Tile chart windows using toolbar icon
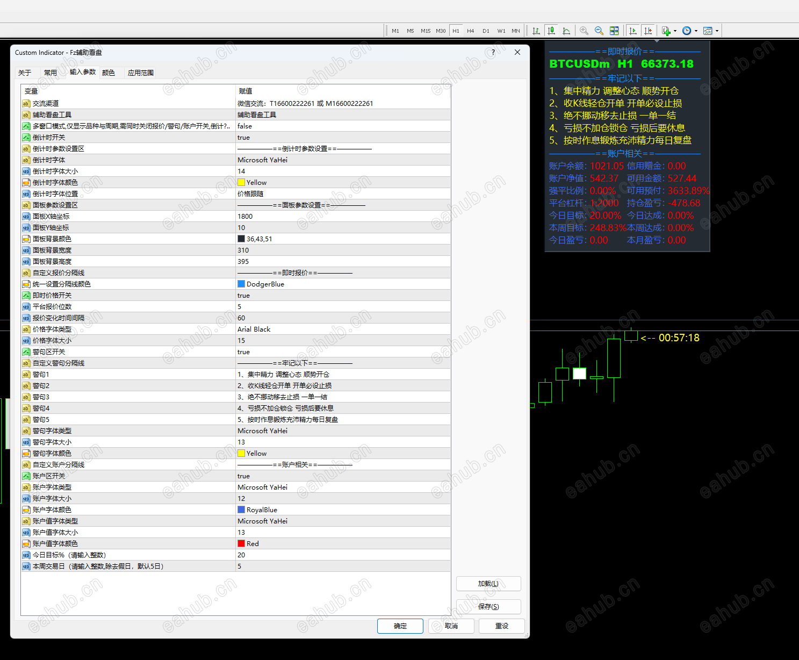799x660 pixels. [x=614, y=31]
